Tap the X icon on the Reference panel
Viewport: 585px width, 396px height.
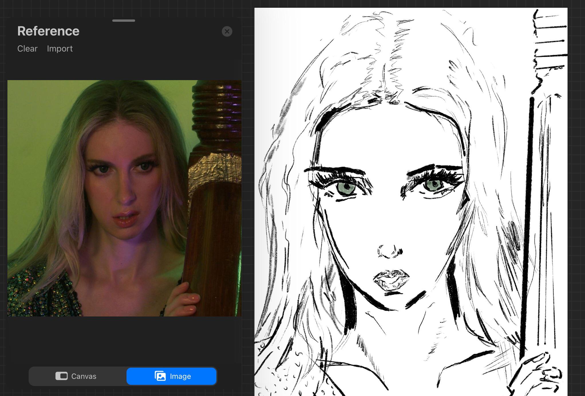[x=227, y=31]
